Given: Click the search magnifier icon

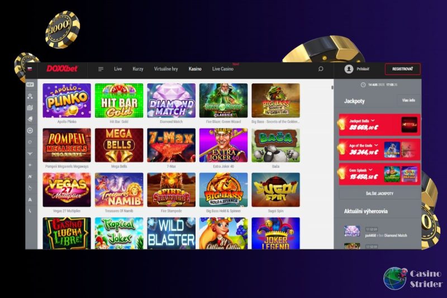Looking at the screenshot, I should tap(321, 69).
